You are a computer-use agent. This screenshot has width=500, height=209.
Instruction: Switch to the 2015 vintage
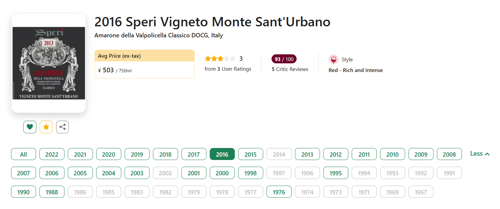tap(251, 154)
